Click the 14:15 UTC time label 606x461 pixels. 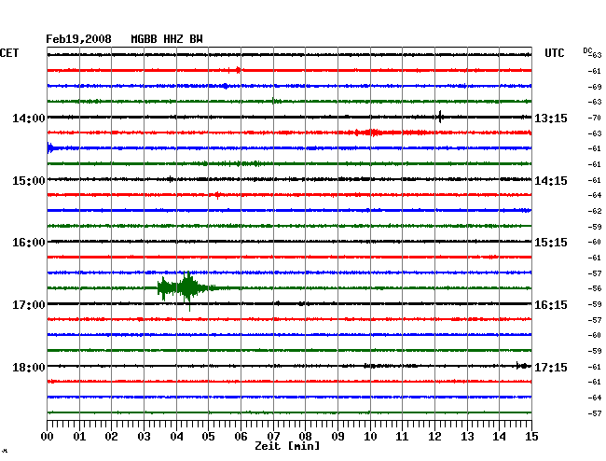[551, 181]
